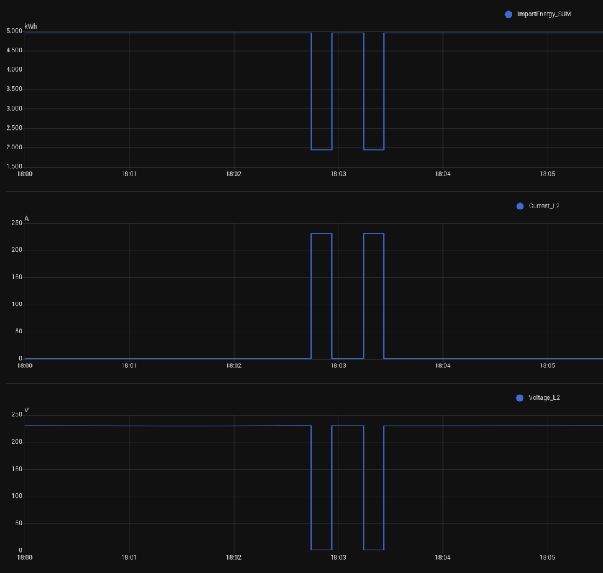Click the V unit label on voltage chart
Screen dimensions: 603x573
click(x=27, y=410)
